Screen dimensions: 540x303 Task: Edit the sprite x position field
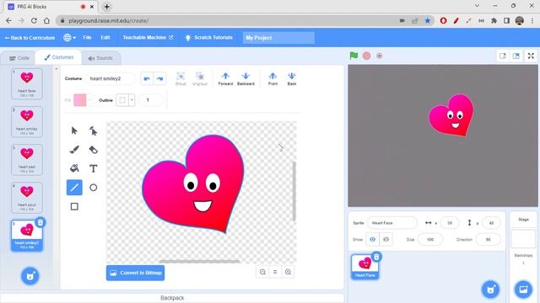click(450, 223)
